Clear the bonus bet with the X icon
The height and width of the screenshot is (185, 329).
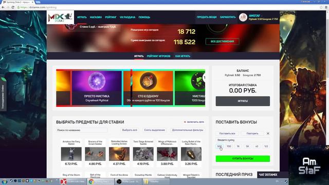click(268, 134)
